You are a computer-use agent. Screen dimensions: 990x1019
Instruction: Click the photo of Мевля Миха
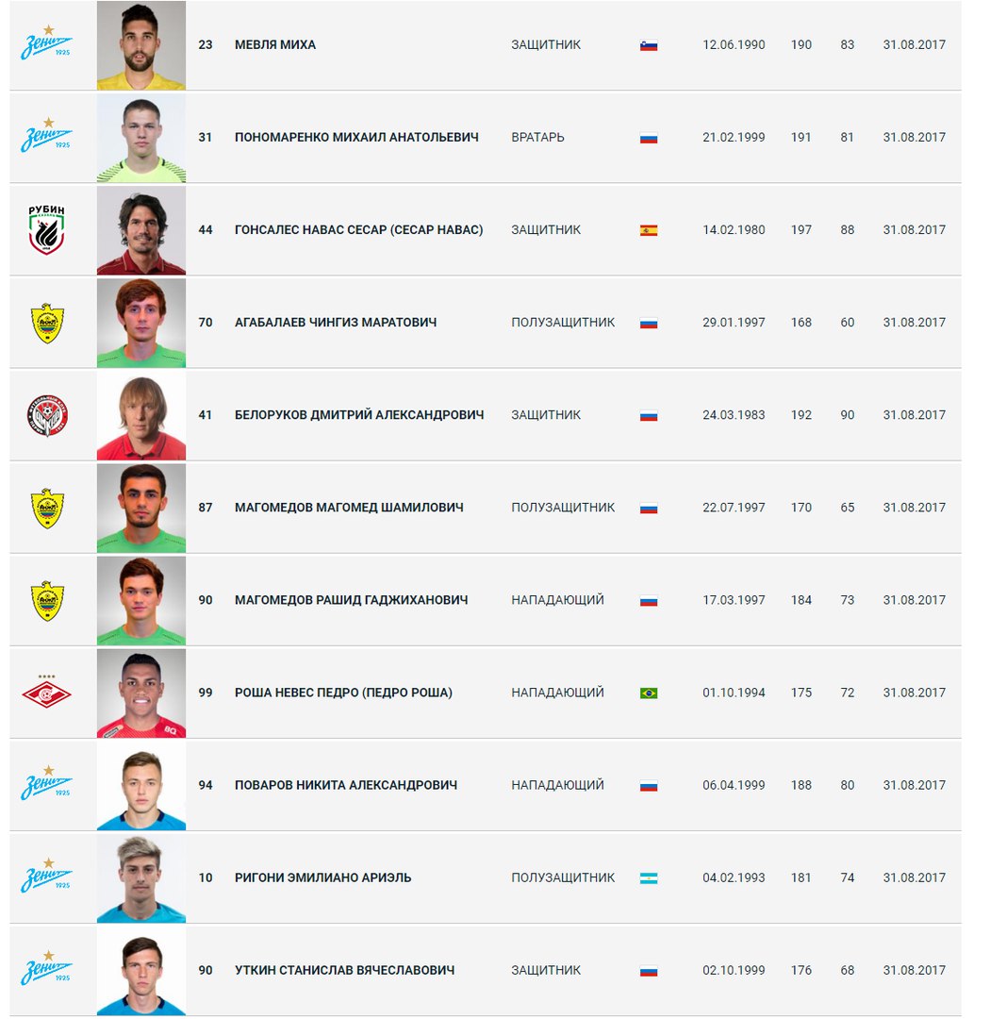pyautogui.click(x=141, y=45)
